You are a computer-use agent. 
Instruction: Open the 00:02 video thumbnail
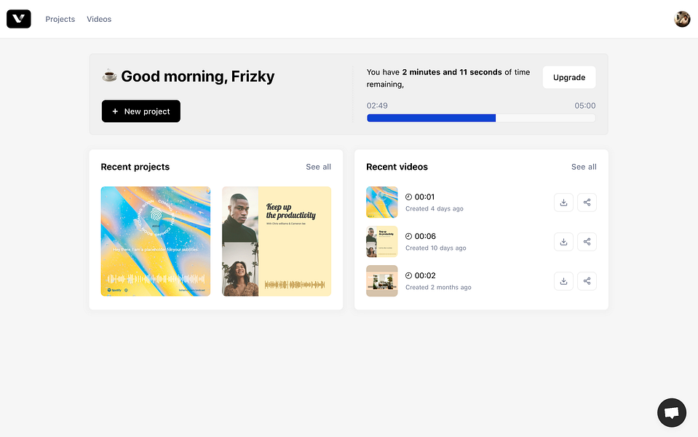382,281
